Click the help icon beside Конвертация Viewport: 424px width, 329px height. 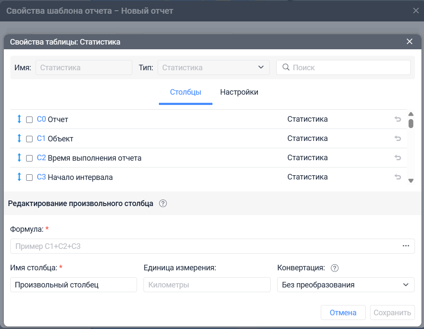click(x=335, y=268)
